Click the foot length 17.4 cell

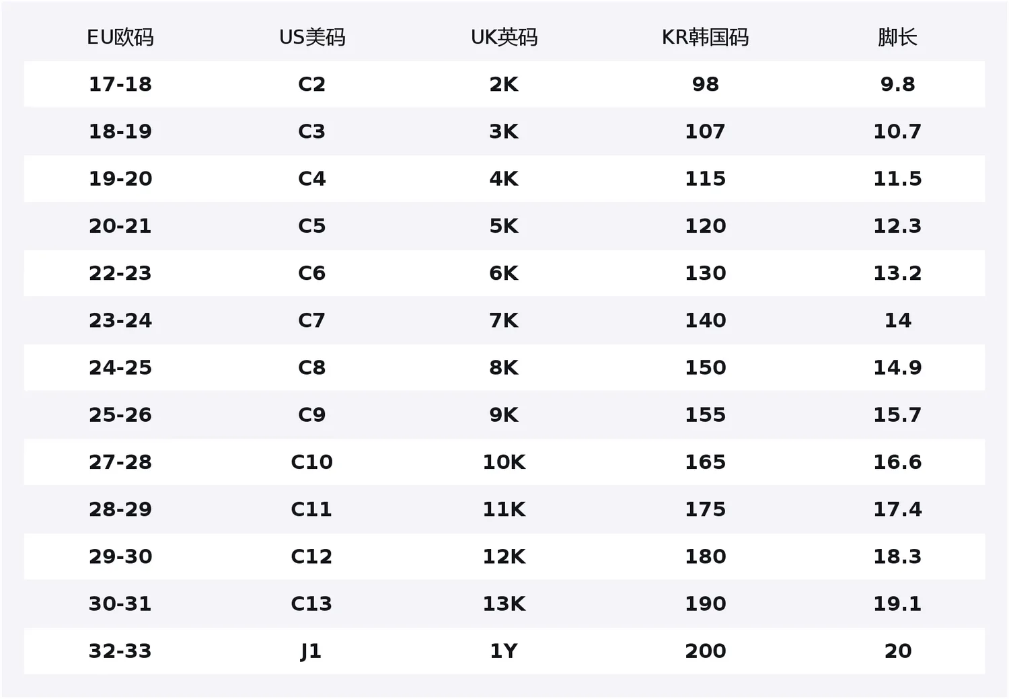897,509
